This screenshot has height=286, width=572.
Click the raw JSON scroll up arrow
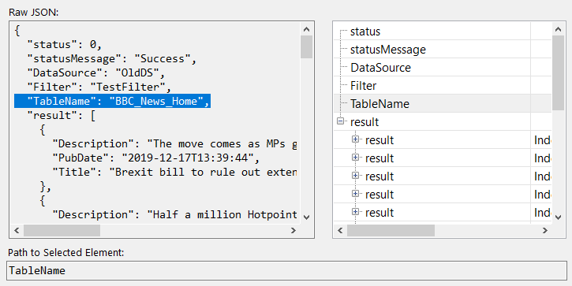tap(306, 29)
